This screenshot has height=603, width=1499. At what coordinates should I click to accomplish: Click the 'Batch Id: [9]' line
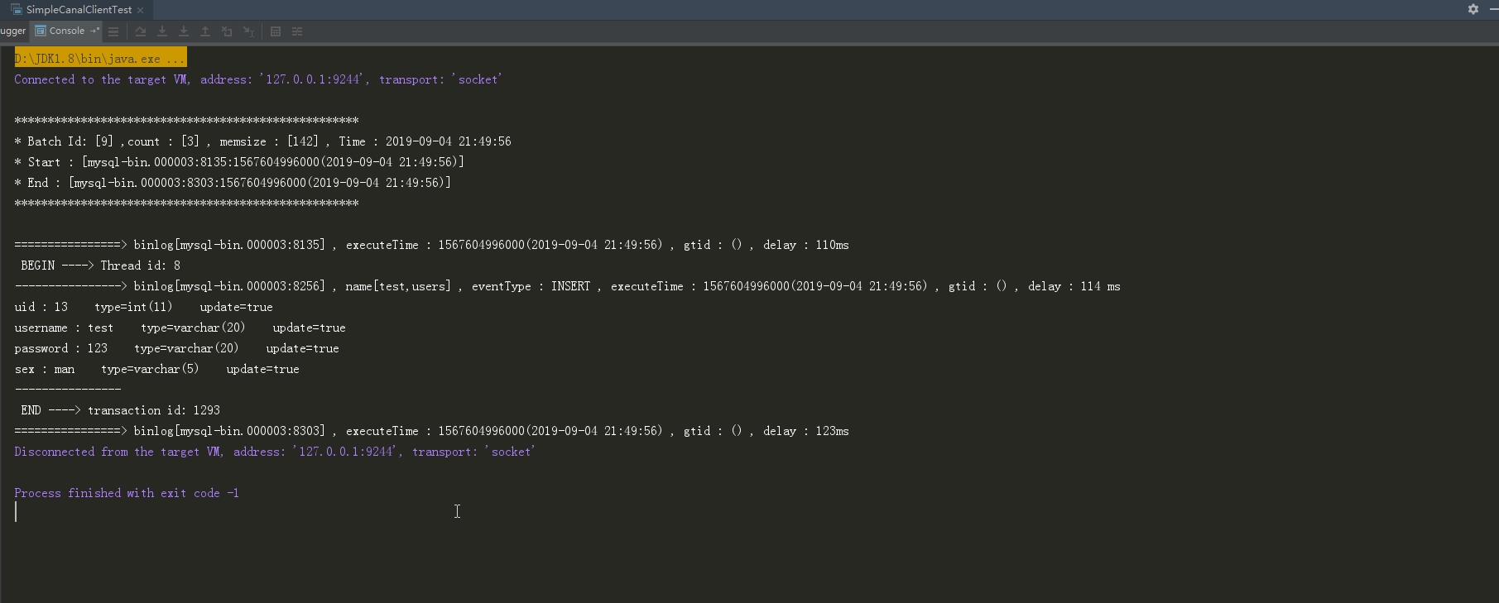(x=262, y=141)
